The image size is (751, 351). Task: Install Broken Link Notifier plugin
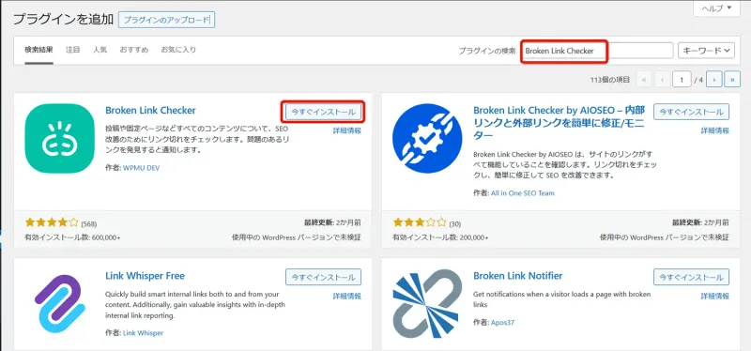691,277
